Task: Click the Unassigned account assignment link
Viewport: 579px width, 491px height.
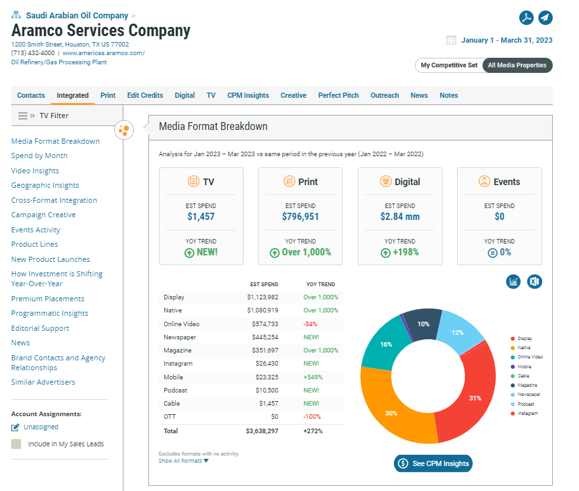Action: coord(41,427)
